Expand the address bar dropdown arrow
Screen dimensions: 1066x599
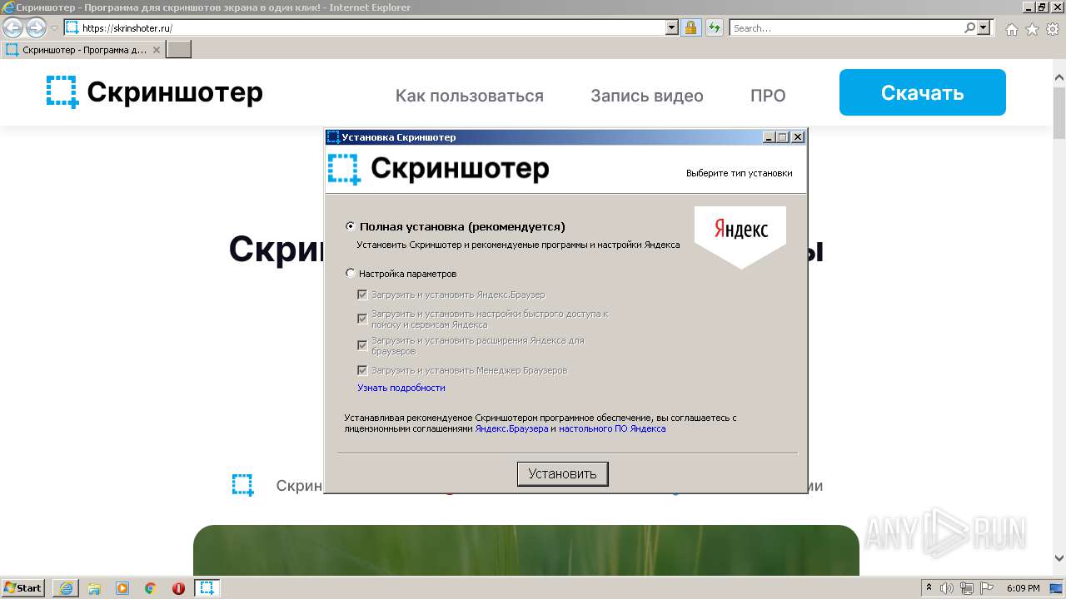[x=672, y=27]
